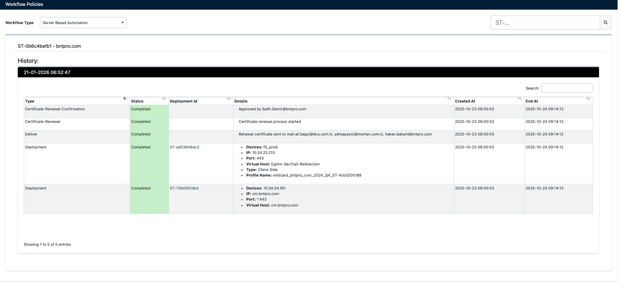This screenshot has height=282, width=622.
Task: Click 'IP: 10.34.23.213' detail line
Action: coord(261,152)
